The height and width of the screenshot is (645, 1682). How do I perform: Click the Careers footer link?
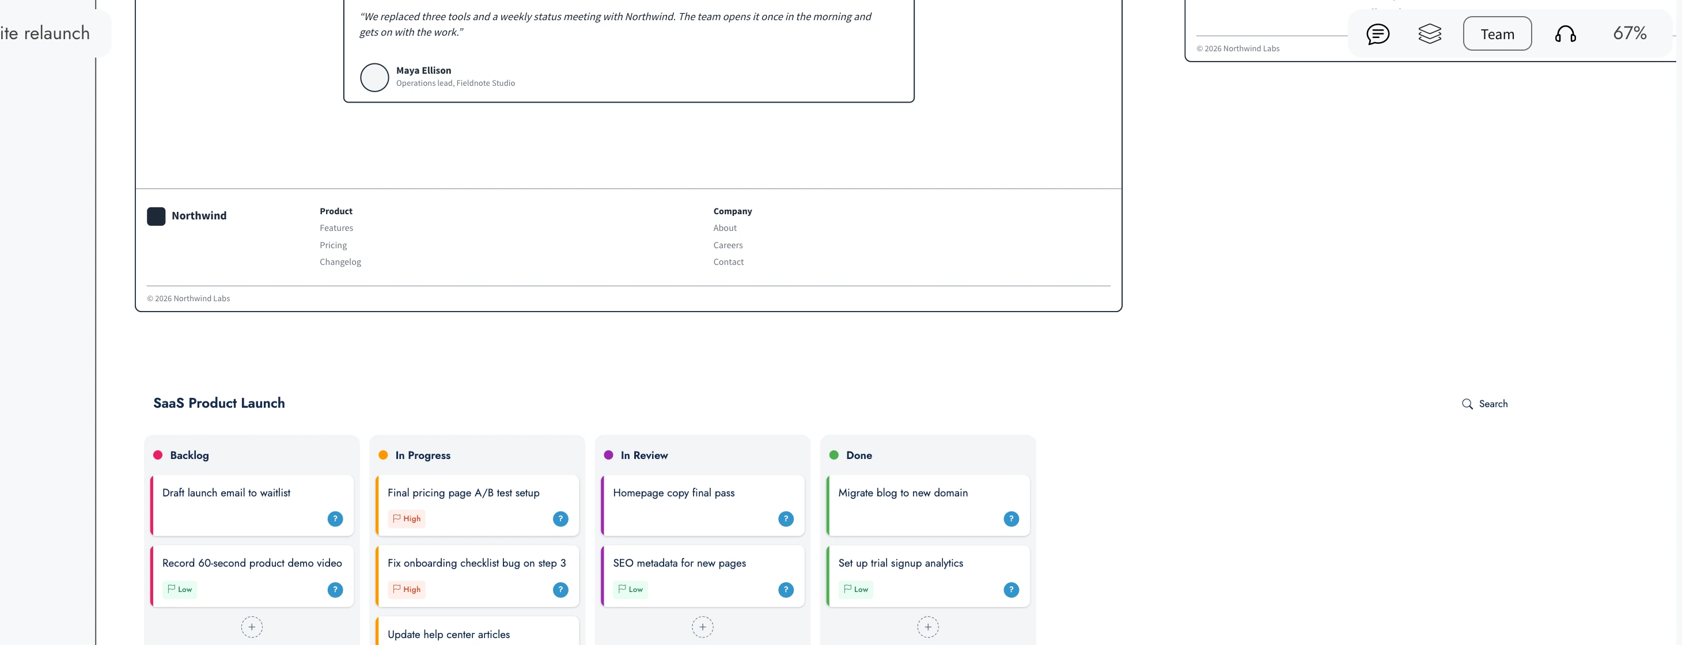(728, 245)
